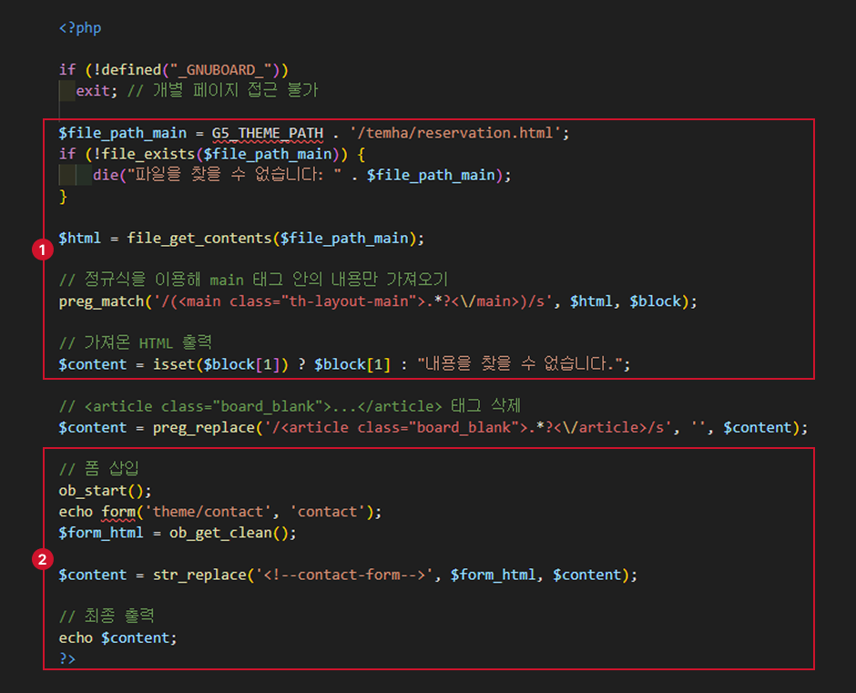Image resolution: width=856 pixels, height=693 pixels.
Task: Click the comment 가져온 HTML 출력
Action: (135, 343)
